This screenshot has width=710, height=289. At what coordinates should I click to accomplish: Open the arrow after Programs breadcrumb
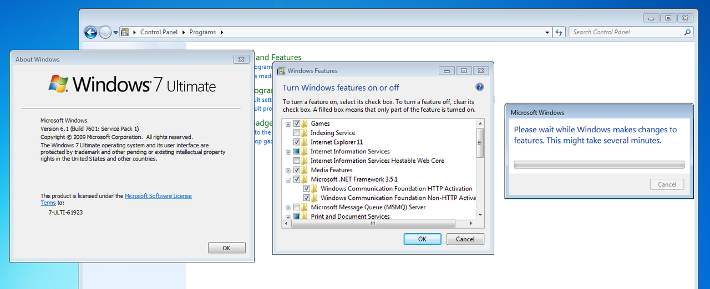pyautogui.click(x=222, y=32)
